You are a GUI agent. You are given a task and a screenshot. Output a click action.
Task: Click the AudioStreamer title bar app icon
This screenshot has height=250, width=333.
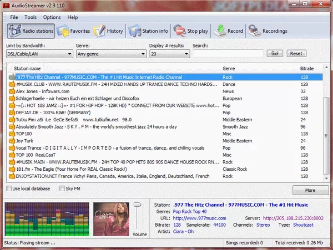[6, 6]
